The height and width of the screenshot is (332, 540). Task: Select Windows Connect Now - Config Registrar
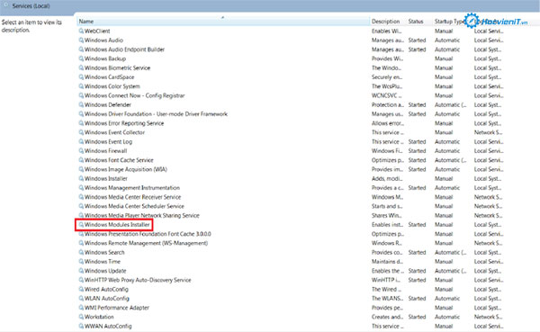pos(134,95)
